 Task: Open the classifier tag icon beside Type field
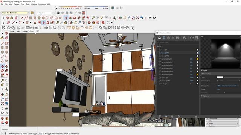pos(32,13)
